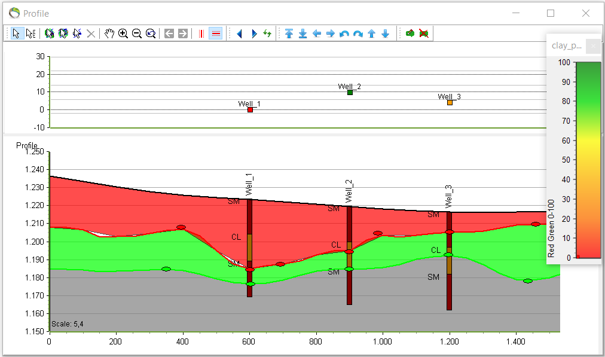
Task: Select the Well_3 orange square marker
Action: point(450,103)
